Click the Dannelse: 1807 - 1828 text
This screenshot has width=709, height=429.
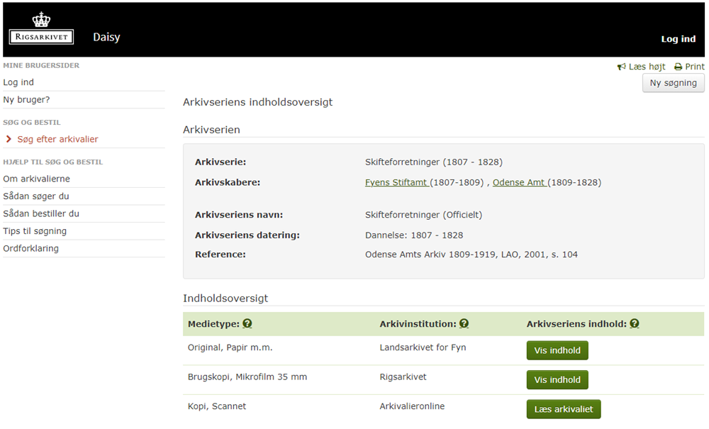pos(414,235)
